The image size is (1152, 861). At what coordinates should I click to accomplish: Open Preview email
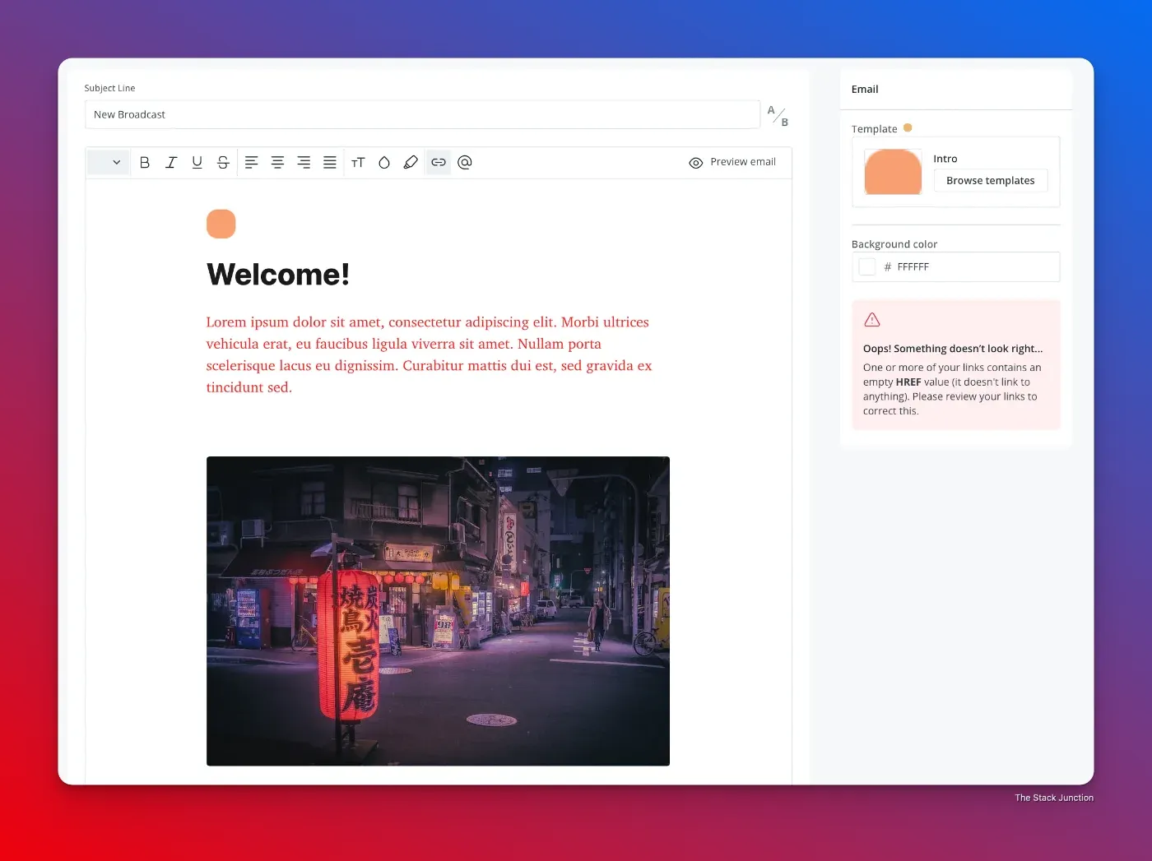coord(733,162)
